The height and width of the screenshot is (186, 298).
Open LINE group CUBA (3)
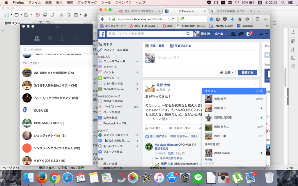pos(56,110)
